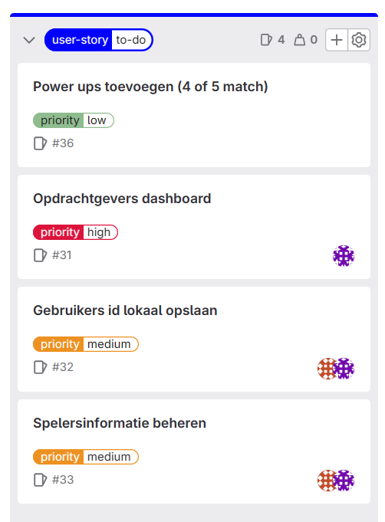385x522 pixels.
Task: Click the assignee avatar on issue #31
Action: [344, 256]
